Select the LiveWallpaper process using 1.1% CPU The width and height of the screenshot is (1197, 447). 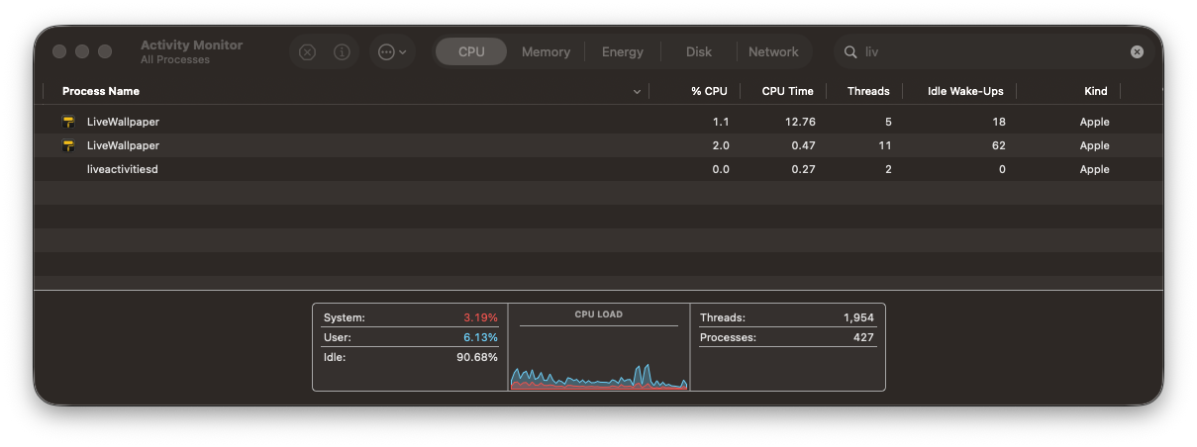(598, 122)
